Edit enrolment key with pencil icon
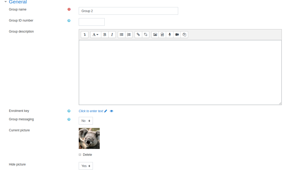 tap(105, 111)
